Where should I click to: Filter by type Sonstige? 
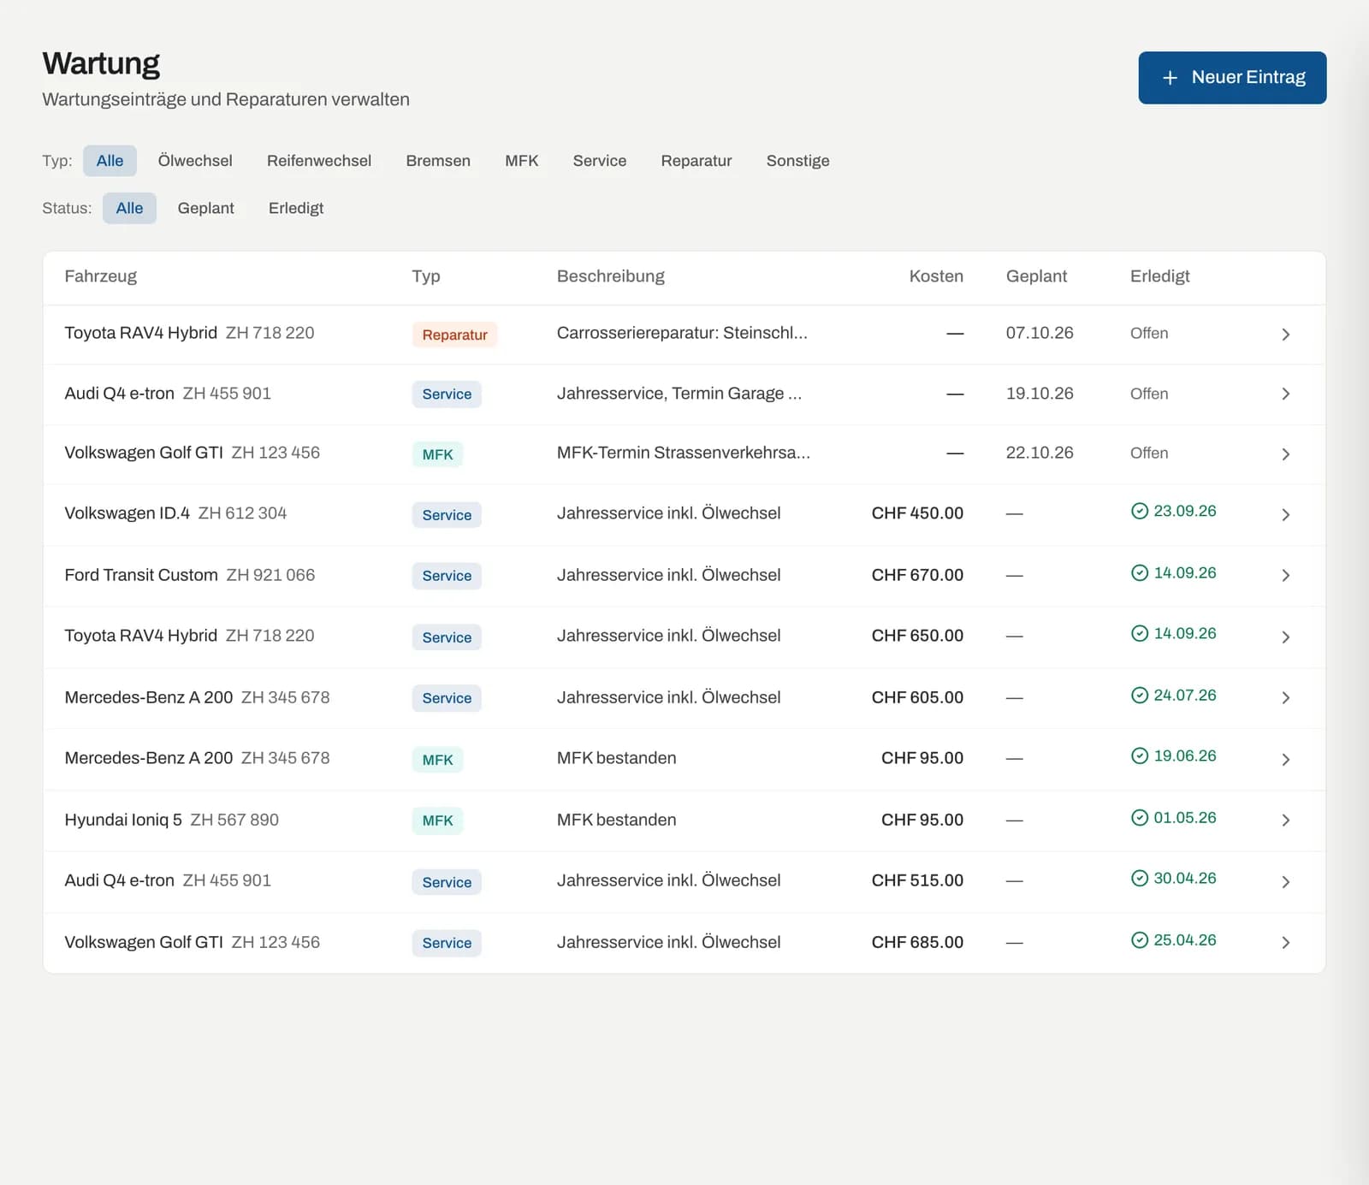[798, 161]
